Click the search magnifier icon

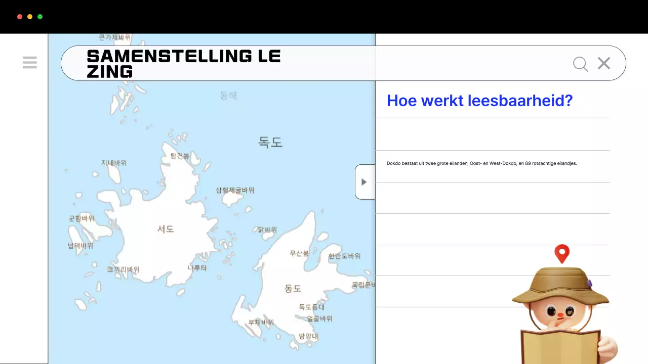pyautogui.click(x=580, y=64)
